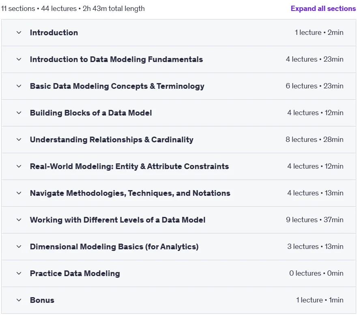Expand the Bonus section chevron

pyautogui.click(x=19, y=300)
